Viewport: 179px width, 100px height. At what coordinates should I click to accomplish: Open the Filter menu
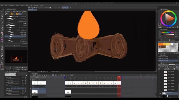[31, 5]
